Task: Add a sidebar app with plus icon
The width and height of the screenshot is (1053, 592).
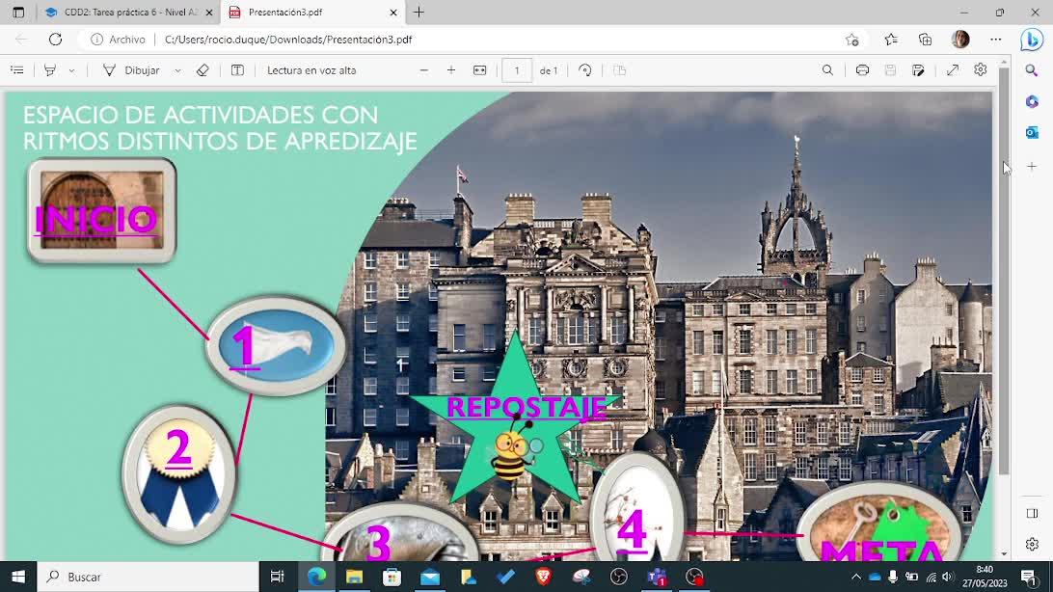Action: [x=1032, y=166]
